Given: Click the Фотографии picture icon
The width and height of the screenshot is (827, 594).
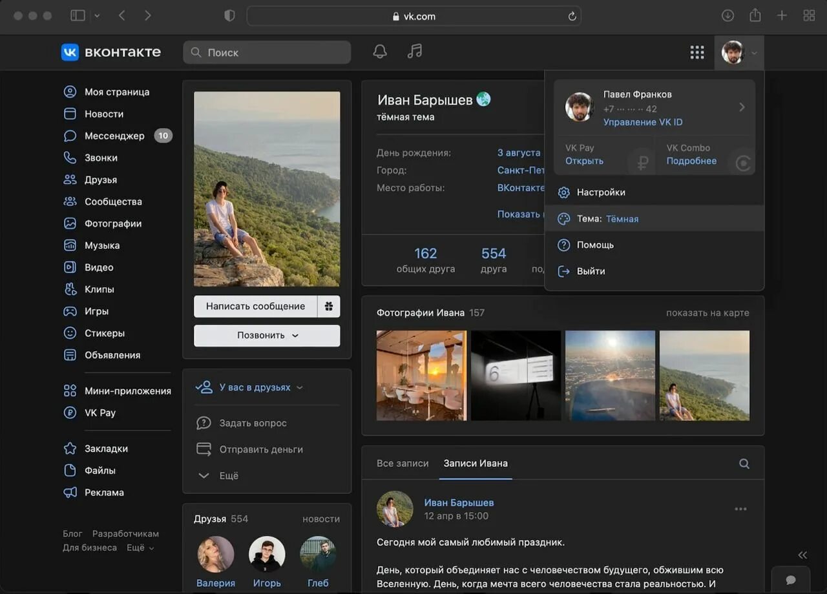Looking at the screenshot, I should [x=70, y=223].
